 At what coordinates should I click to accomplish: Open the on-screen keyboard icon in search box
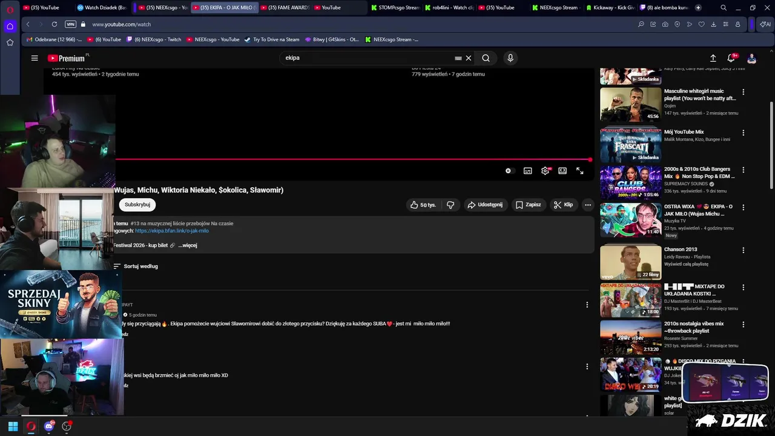point(458,58)
